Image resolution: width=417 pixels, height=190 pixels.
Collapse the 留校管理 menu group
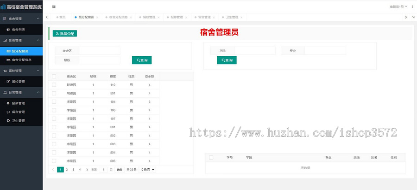tap(38, 71)
